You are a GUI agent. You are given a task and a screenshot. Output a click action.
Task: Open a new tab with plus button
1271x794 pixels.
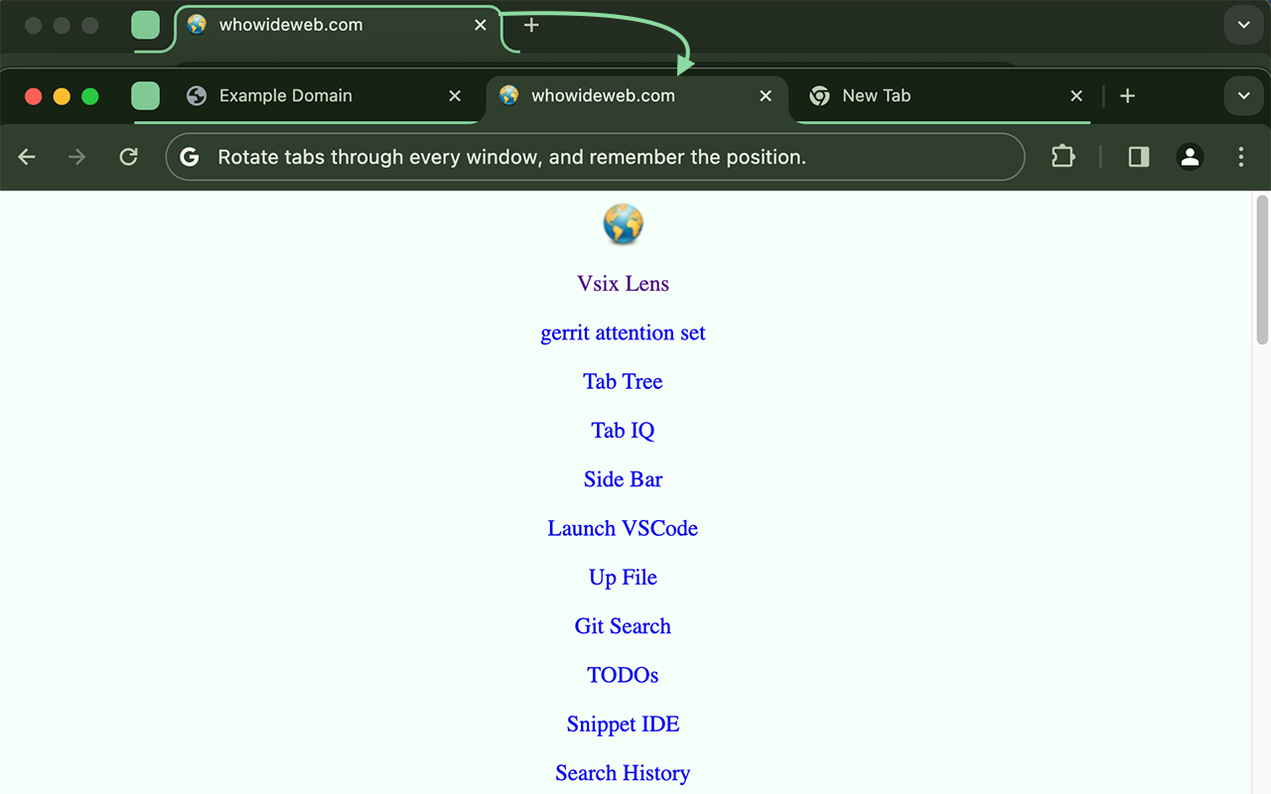tap(1127, 96)
